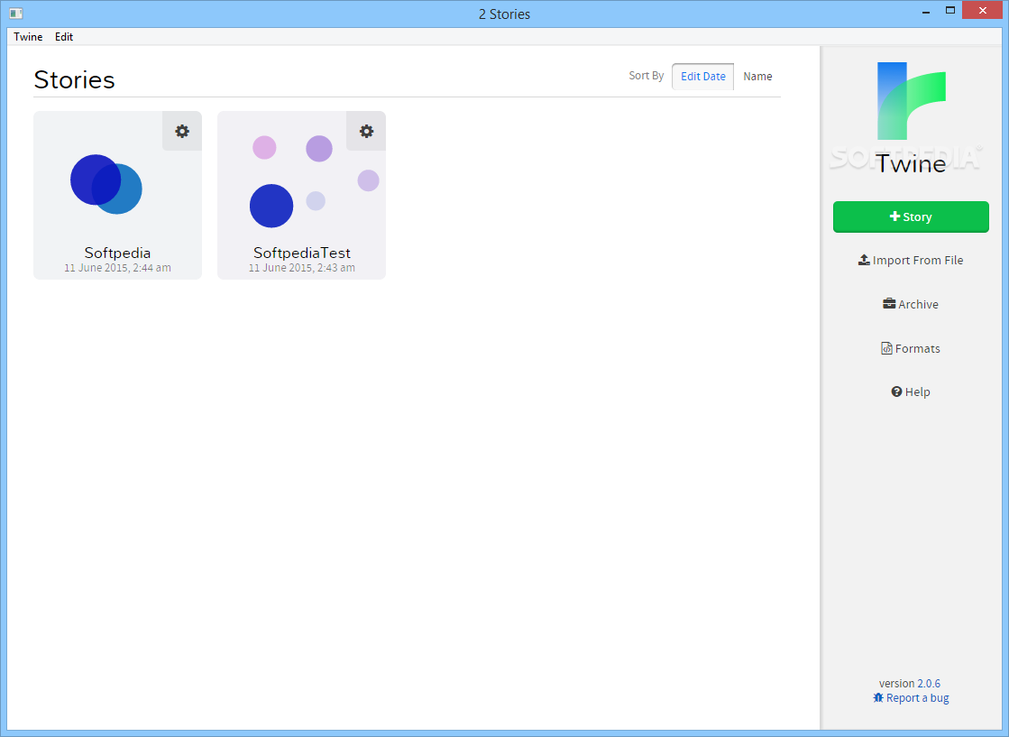Click the Softpedia story title
This screenshot has height=737, width=1009.
[117, 253]
